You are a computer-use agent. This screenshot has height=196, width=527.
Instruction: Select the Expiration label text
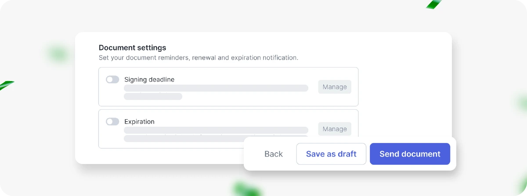(139, 121)
